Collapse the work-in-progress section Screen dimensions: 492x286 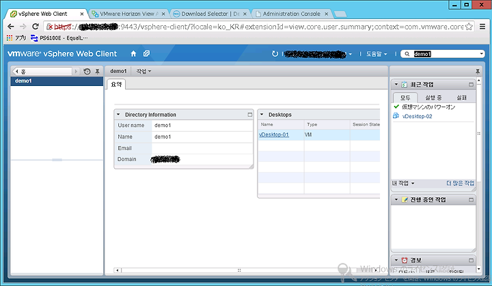[396, 199]
